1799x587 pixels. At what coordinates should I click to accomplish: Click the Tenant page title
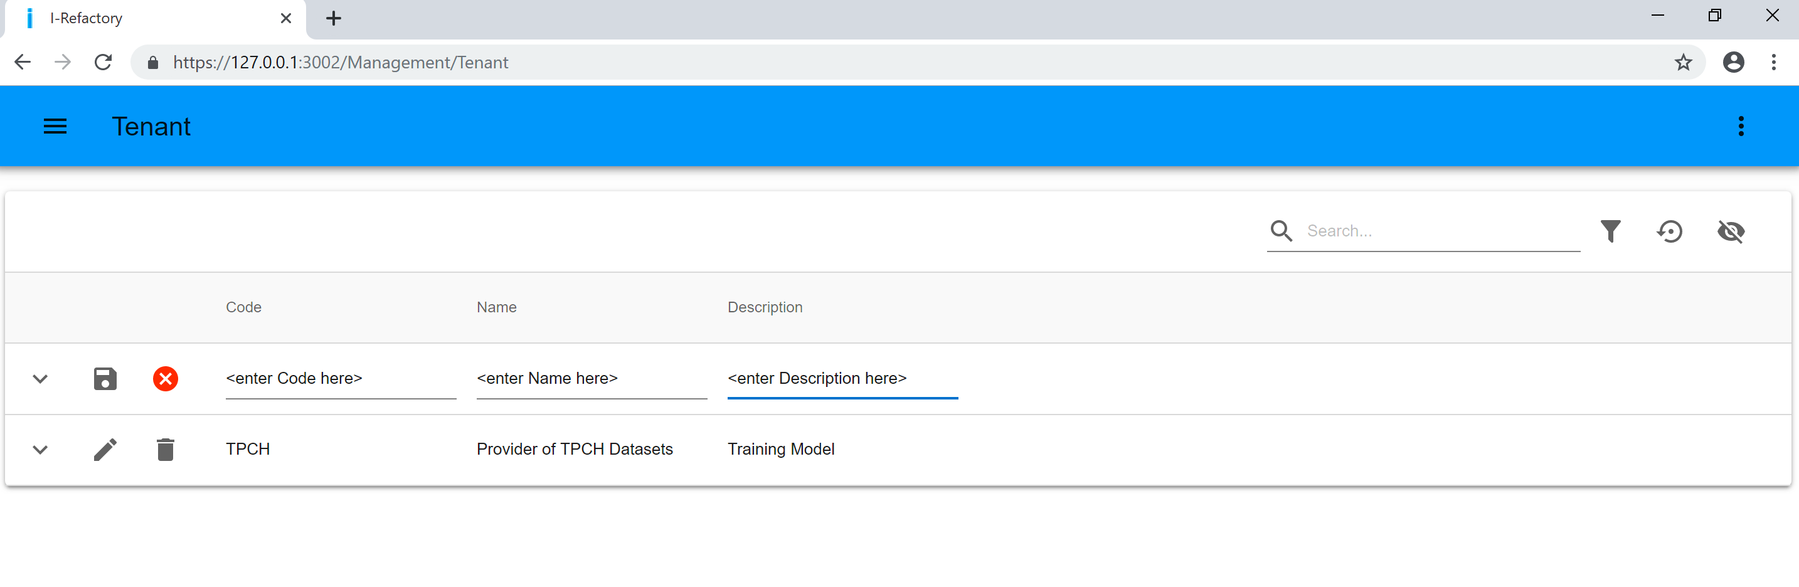click(x=151, y=126)
